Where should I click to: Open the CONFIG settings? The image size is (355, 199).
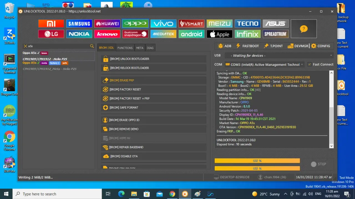321,46
